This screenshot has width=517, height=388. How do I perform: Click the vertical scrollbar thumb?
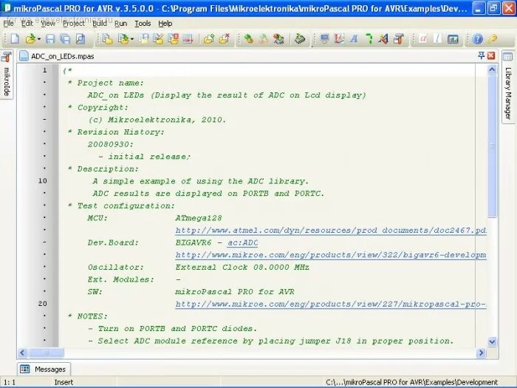(492, 146)
